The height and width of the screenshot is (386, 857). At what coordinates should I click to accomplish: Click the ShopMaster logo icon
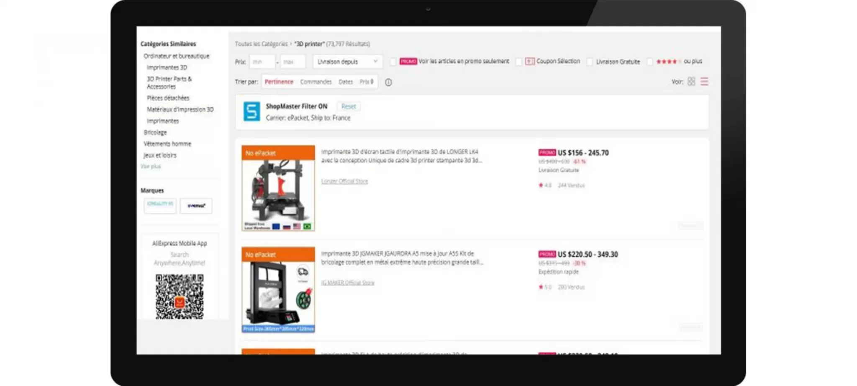[252, 111]
